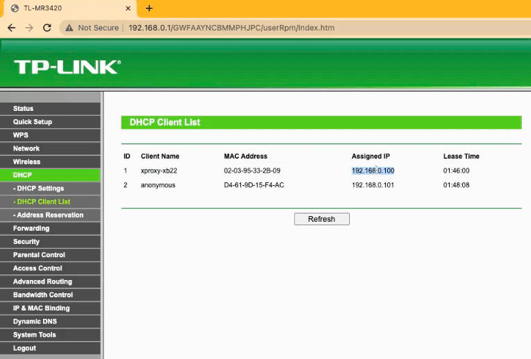Click the TP-LINK logo
The height and width of the screenshot is (359, 531).
[x=67, y=67]
